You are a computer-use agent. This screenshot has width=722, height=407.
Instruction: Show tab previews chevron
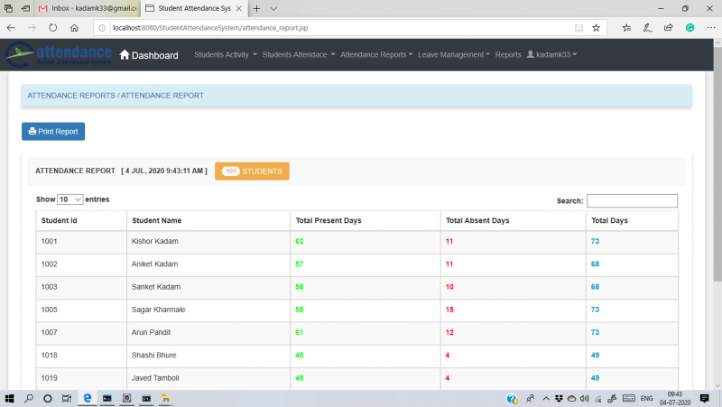(x=273, y=8)
